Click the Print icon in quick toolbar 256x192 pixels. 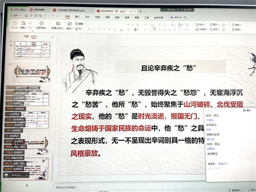[36, 16]
